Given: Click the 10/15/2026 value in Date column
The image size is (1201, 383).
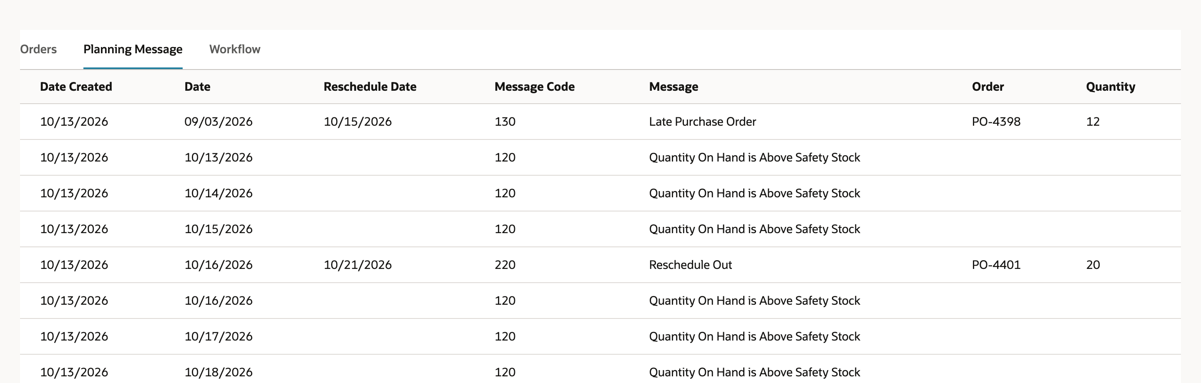Looking at the screenshot, I should tap(218, 229).
